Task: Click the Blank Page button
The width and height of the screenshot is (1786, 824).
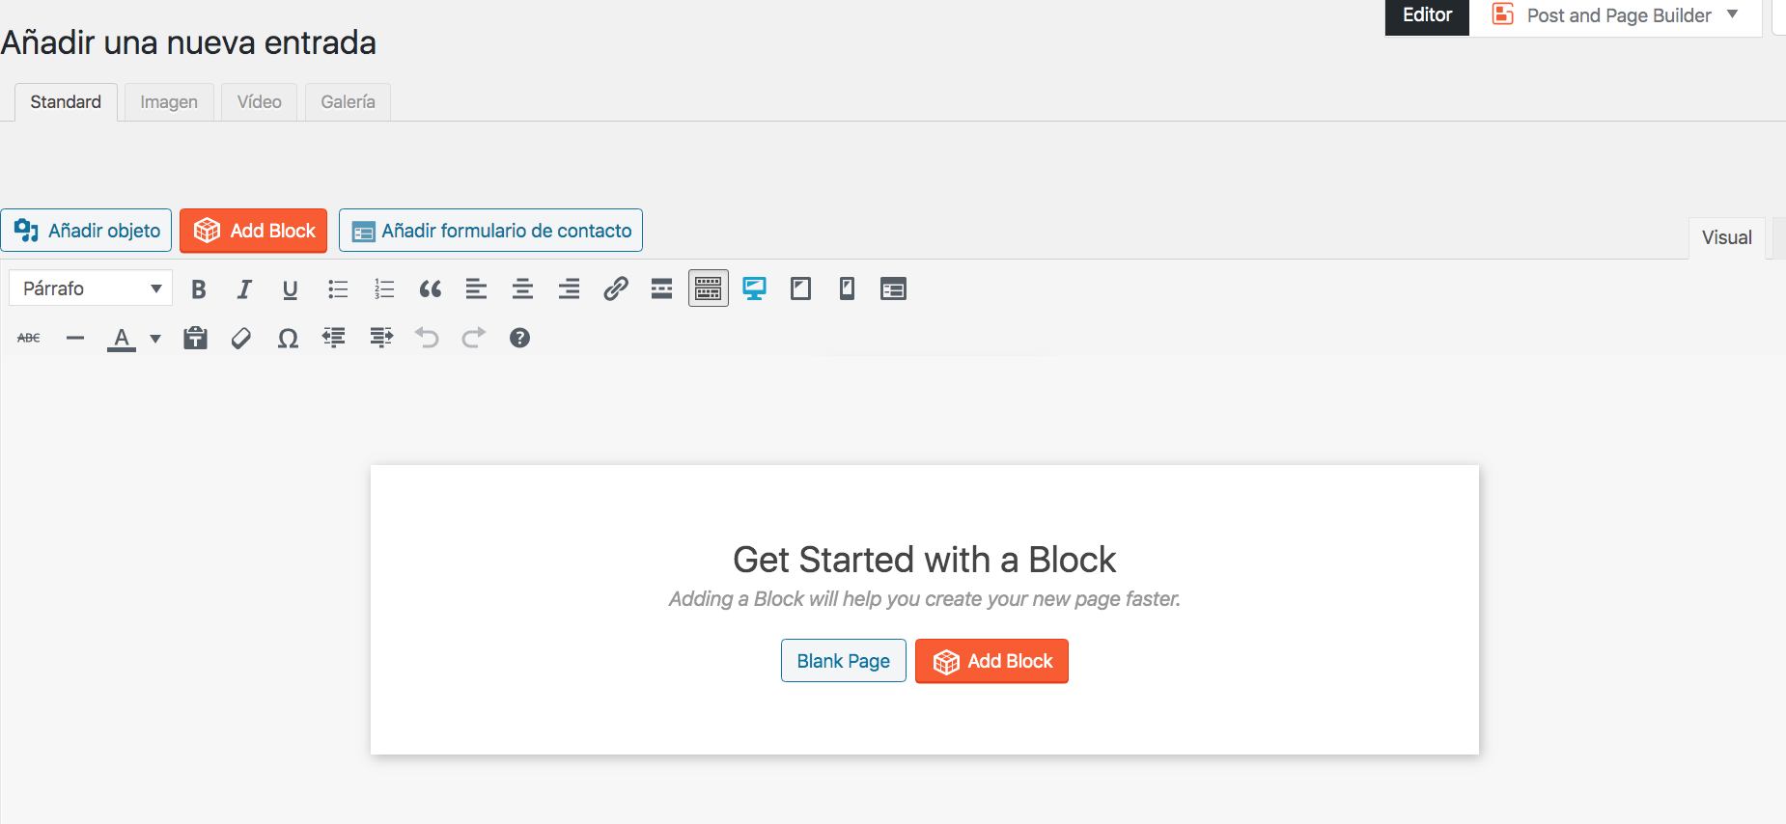Action: click(x=843, y=661)
